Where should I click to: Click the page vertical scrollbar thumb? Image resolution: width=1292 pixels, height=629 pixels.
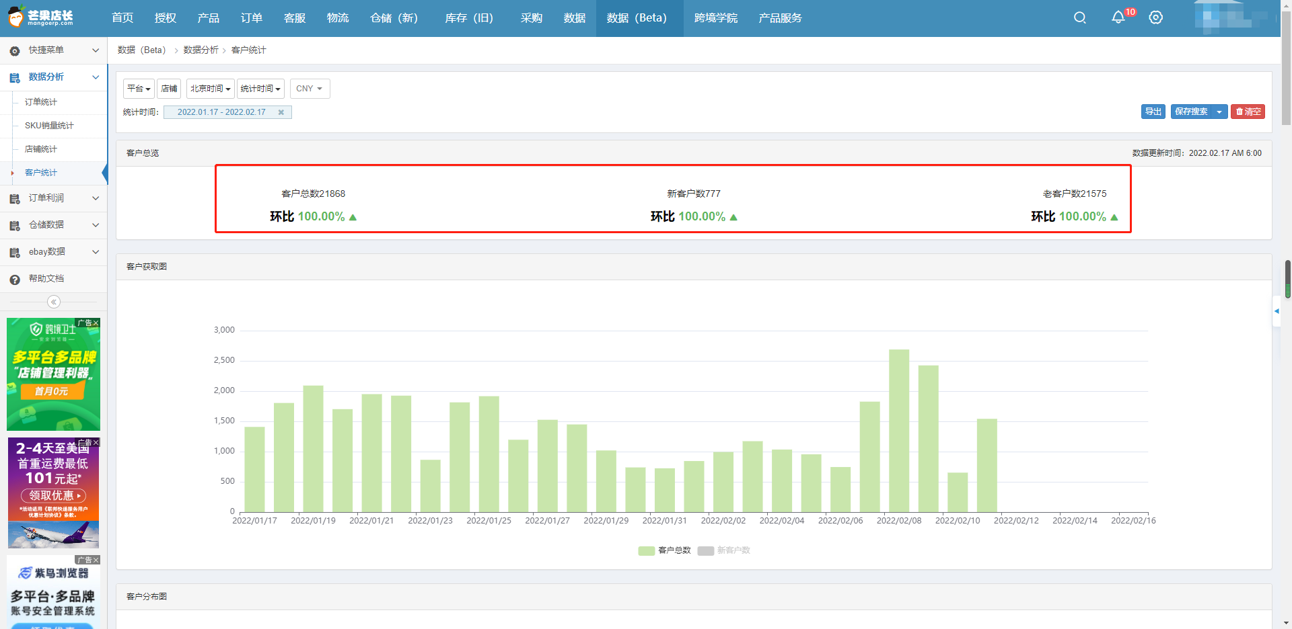[1286, 67]
